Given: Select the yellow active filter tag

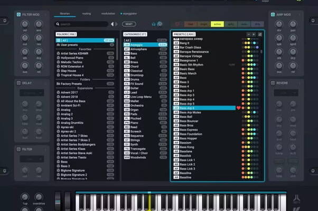Looking at the screenshot, I should [x=217, y=24].
